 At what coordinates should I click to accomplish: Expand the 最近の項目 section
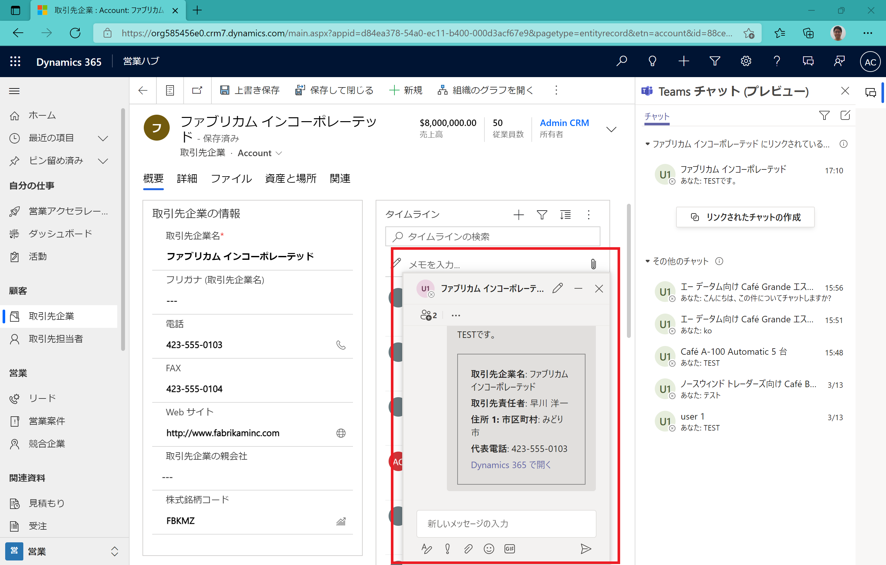pyautogui.click(x=103, y=138)
